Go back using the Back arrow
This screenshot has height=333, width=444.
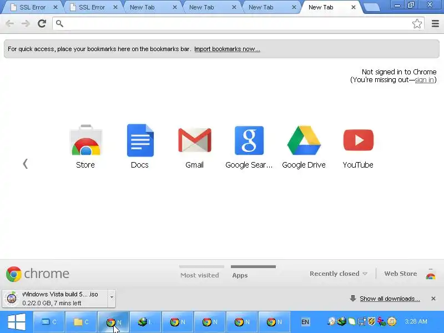pos(10,23)
